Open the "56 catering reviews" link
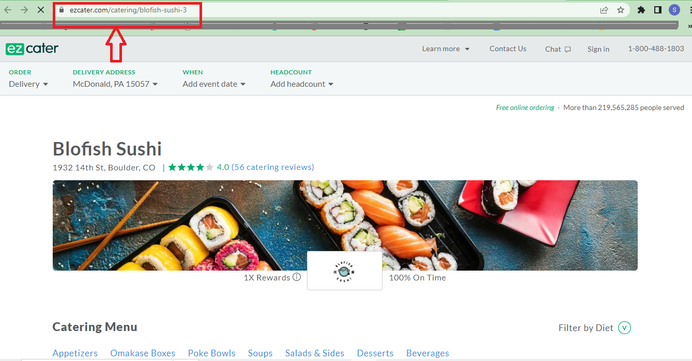 point(273,167)
